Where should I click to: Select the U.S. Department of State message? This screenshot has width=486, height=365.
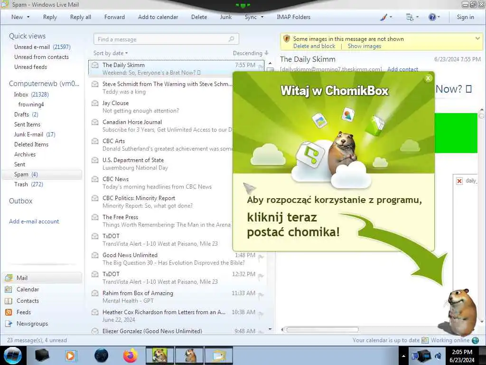pos(161,164)
